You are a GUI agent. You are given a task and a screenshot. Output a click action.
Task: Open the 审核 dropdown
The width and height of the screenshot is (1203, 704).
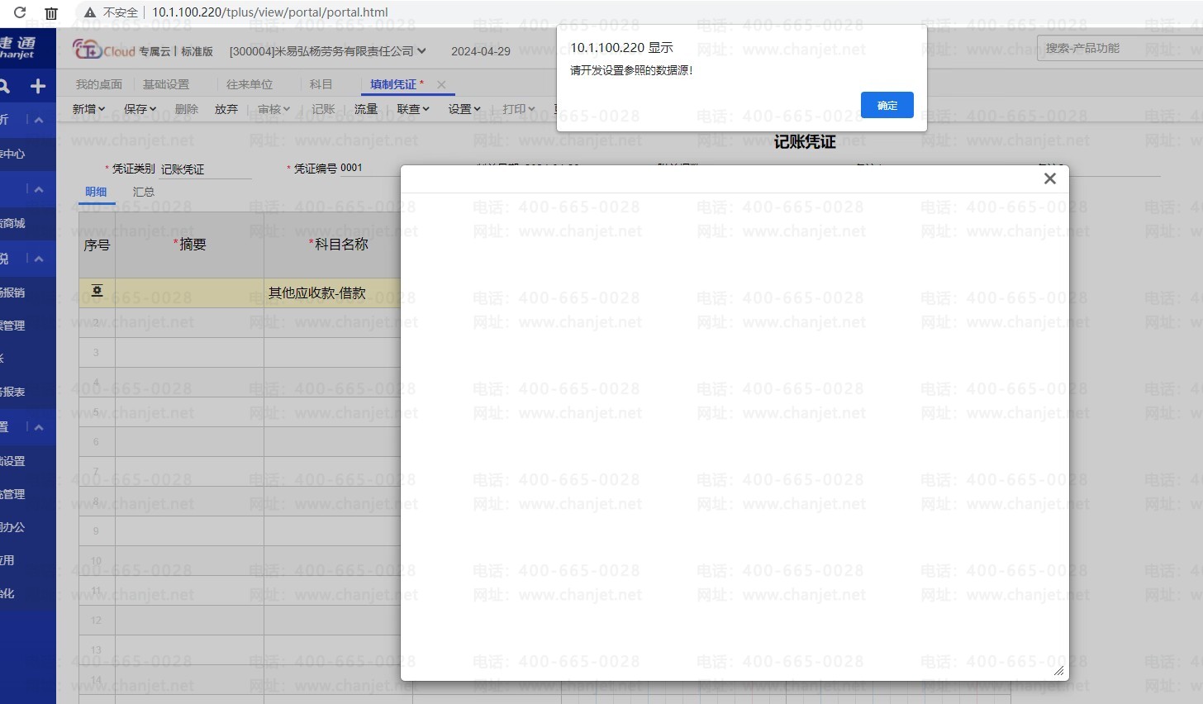point(273,109)
